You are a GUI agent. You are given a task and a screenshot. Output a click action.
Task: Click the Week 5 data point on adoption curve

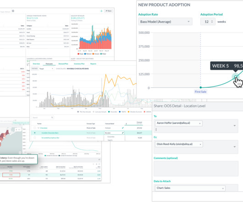236,77
